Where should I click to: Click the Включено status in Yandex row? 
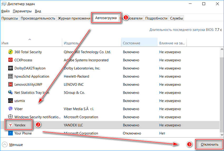(131, 125)
